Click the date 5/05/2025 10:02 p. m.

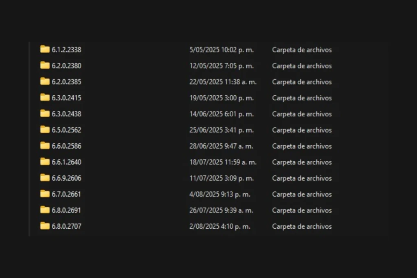tap(222, 50)
